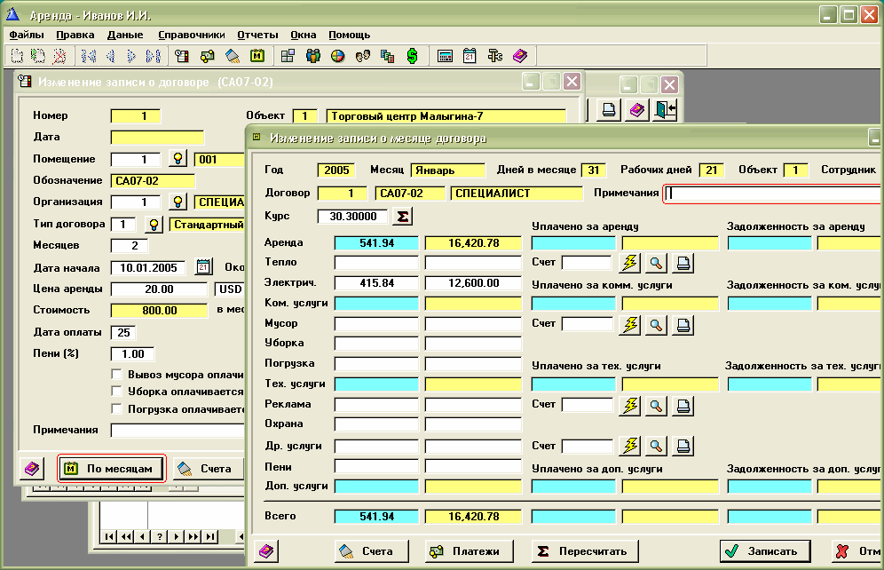
Task: Click the help book icon beside По месяцам
Action: 32,468
